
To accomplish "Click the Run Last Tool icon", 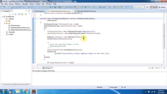I will (x=60, y=7).
